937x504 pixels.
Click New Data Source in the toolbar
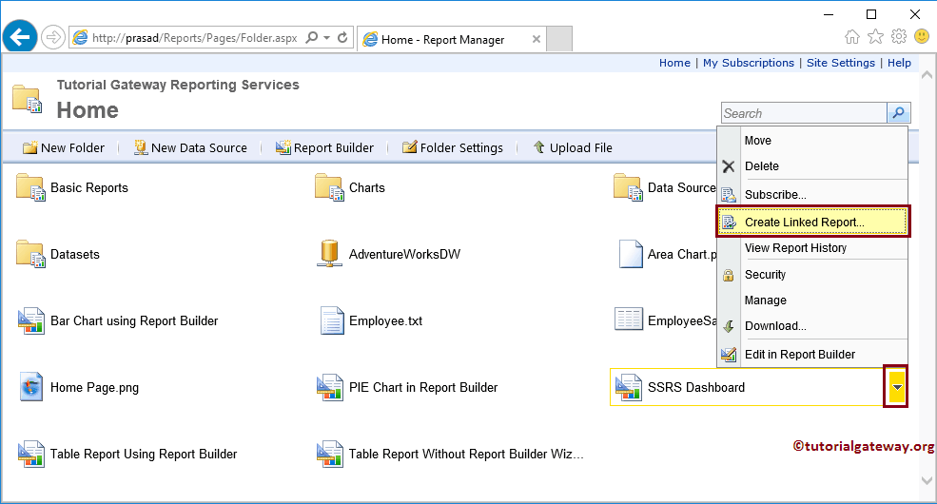pos(190,147)
